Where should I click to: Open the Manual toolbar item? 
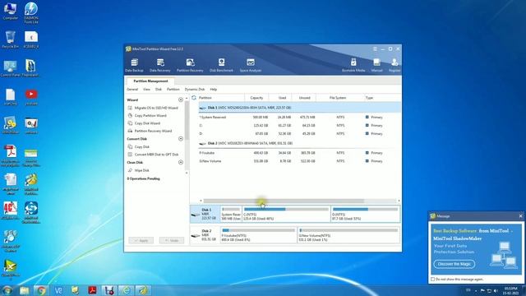376,65
